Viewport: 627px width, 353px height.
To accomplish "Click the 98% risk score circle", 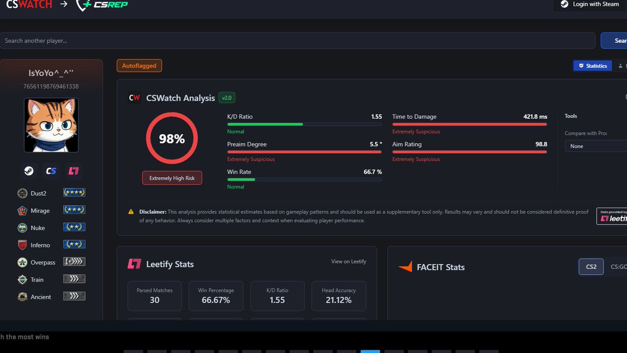I will [x=172, y=139].
